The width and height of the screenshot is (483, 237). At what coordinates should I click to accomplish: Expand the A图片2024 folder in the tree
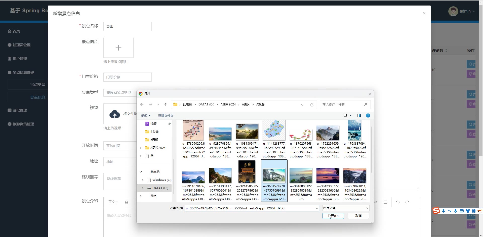point(141,148)
